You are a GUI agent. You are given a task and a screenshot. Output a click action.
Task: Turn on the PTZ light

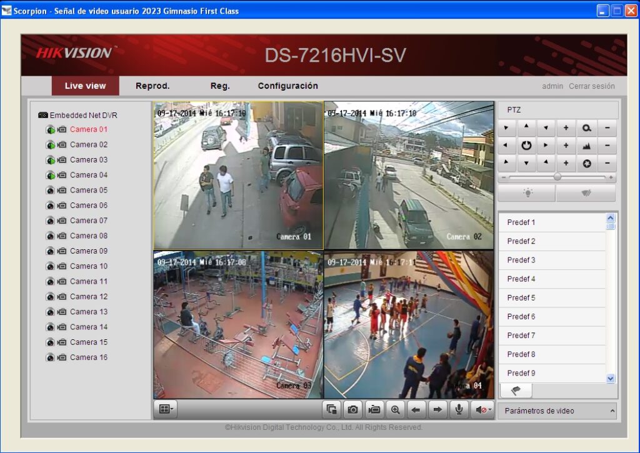coord(527,193)
